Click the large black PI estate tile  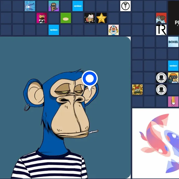click(174, 18)
